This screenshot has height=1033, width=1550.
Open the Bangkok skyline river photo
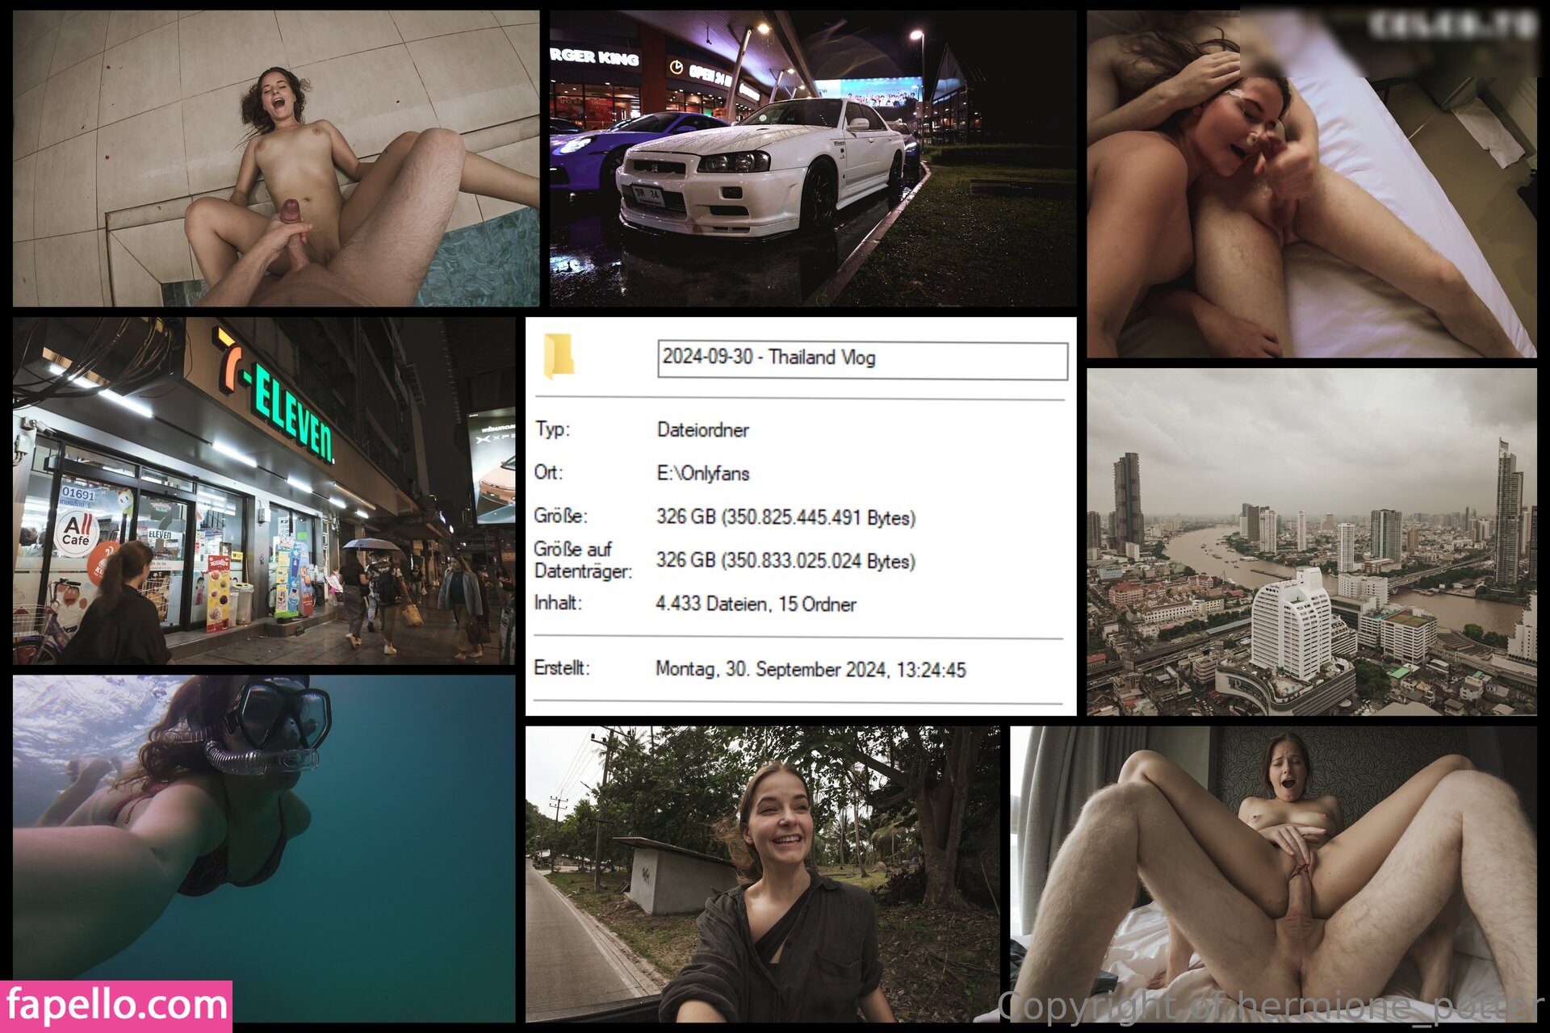[1311, 542]
